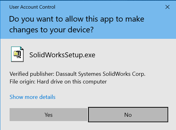Image resolution: width=176 pixels, height=130 pixels.
Task: Click the User Account Control title text
Action: point(32,7)
